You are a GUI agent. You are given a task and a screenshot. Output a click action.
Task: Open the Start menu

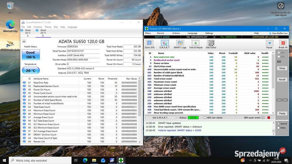coord(4,160)
